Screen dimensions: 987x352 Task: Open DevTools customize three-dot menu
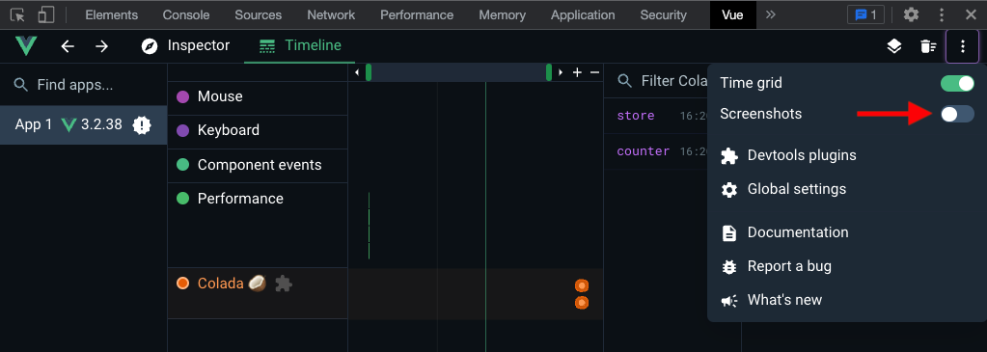tap(942, 14)
